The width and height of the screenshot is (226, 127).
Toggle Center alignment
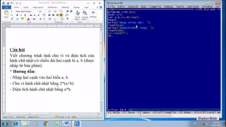[x=53, y=15]
